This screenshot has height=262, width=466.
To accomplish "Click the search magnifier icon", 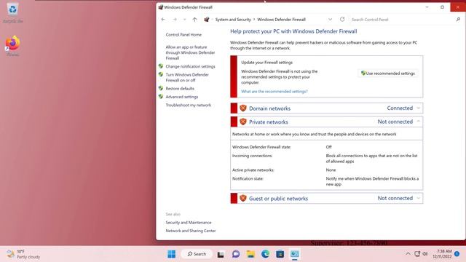I will [x=458, y=20].
